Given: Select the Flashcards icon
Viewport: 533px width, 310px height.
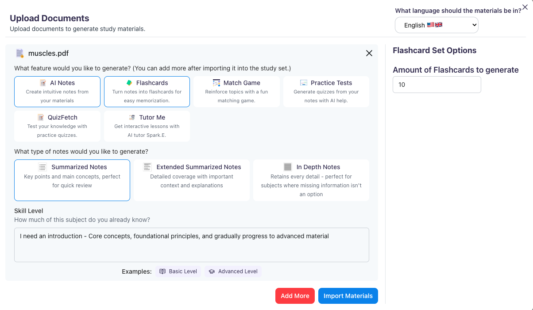Looking at the screenshot, I should (130, 82).
